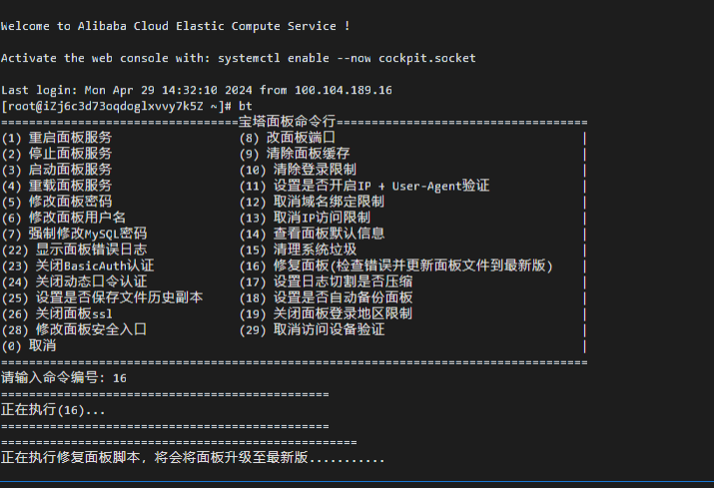The image size is (714, 488).
Task: Click the "(0) 取消" option line
Action: click(29, 345)
